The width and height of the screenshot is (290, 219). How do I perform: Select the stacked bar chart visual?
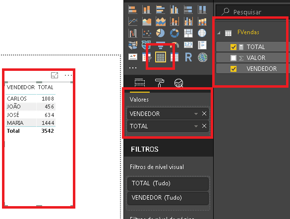coord(133,9)
